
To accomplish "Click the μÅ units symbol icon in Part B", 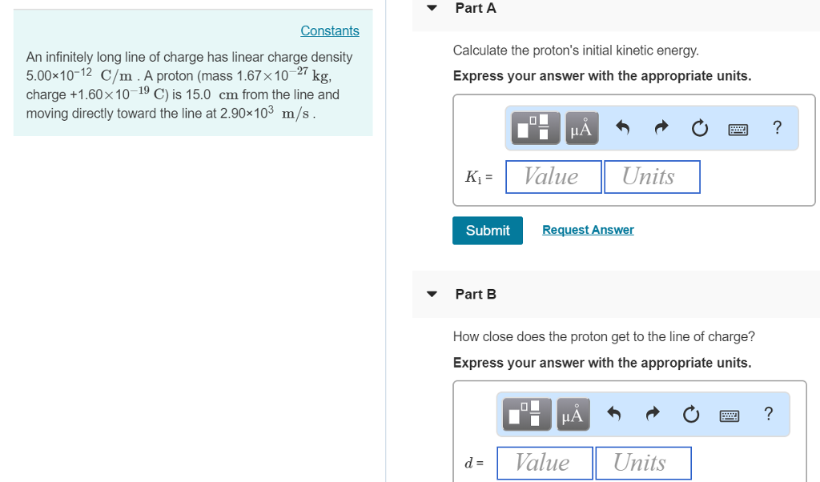I will (573, 414).
